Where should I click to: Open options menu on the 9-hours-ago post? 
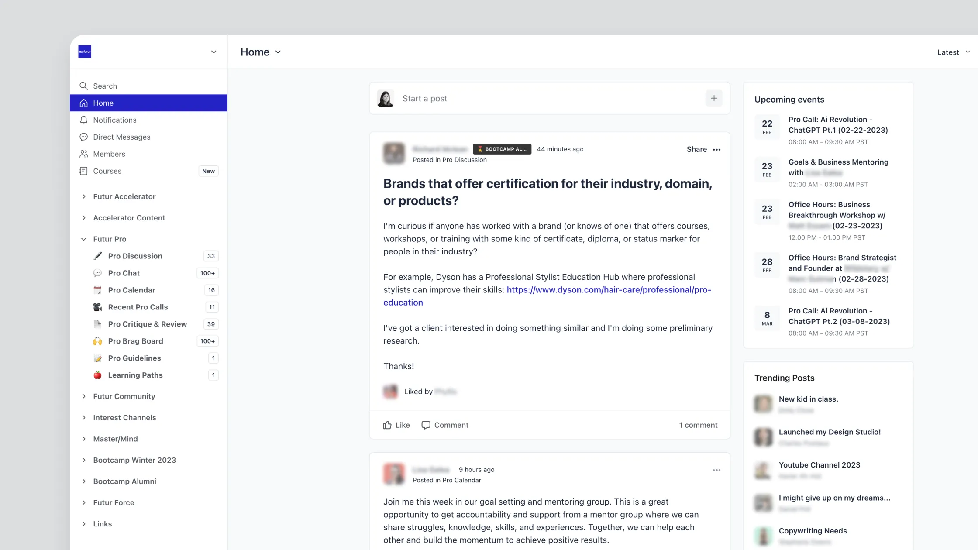[717, 470]
